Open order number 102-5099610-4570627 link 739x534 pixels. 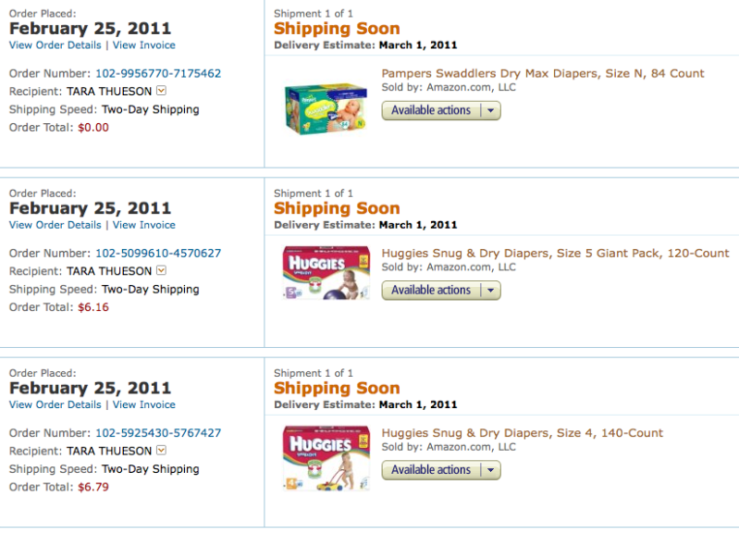coord(158,254)
